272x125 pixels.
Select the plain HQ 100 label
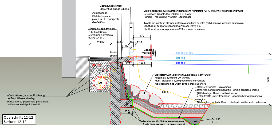click(180, 63)
